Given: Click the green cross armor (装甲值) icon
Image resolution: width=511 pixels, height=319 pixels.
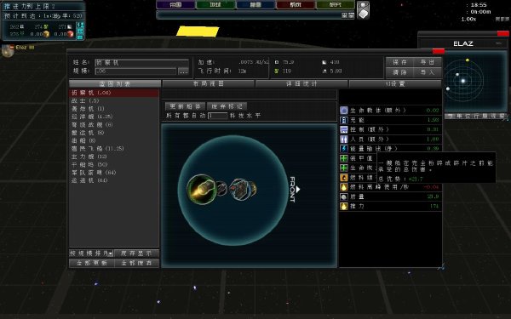Looking at the screenshot, I should click(x=344, y=158).
